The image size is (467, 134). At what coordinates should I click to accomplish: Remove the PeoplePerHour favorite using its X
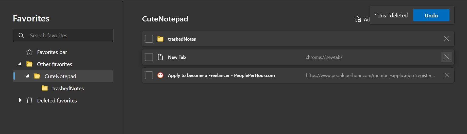[446, 75]
